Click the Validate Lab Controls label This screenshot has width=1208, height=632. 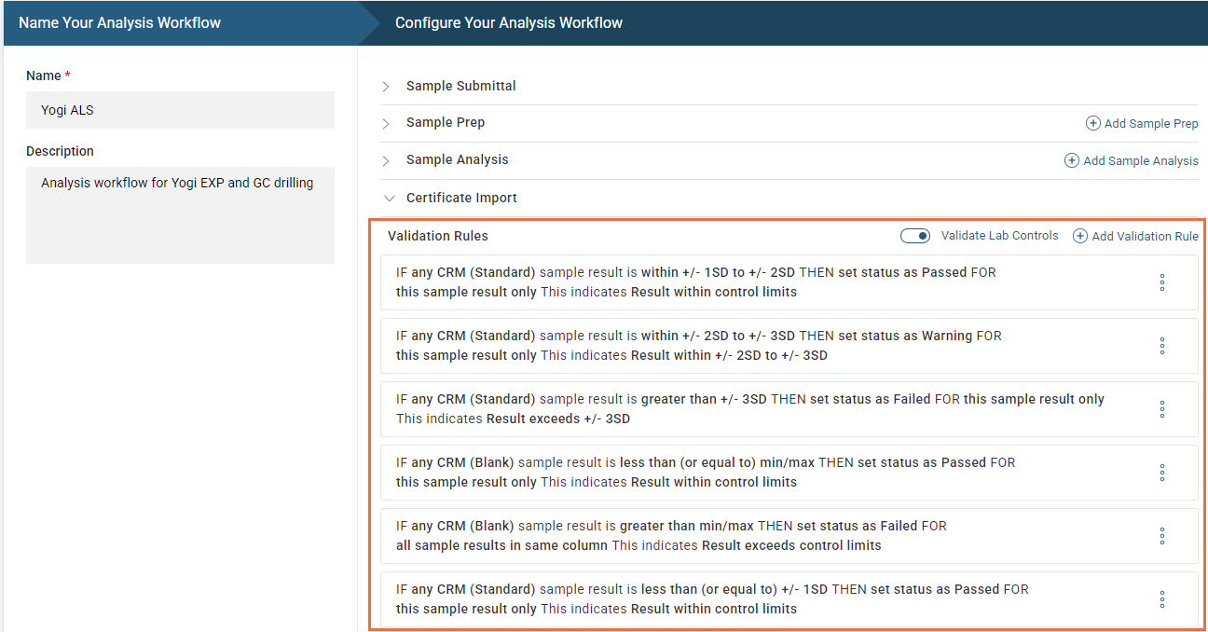999,236
